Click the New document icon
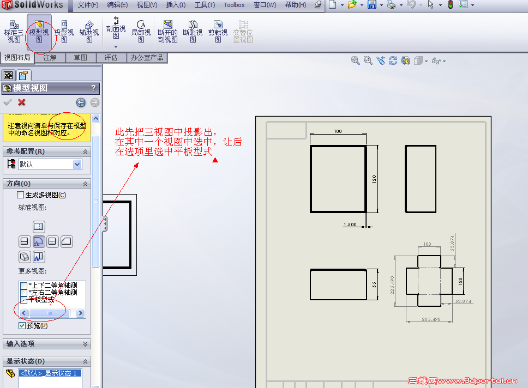 pyautogui.click(x=333, y=5)
